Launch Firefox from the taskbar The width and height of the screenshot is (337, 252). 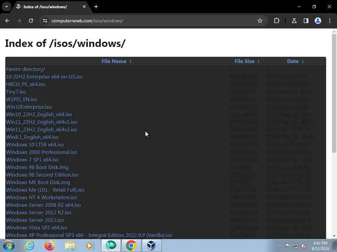point(49,245)
